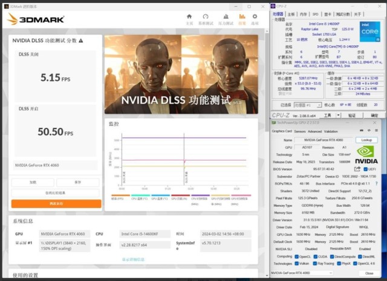Image resolution: width=387 pixels, height=281 pixels.
Task: Switch to the Bench tab in CPU-Z
Action: pos(343,14)
